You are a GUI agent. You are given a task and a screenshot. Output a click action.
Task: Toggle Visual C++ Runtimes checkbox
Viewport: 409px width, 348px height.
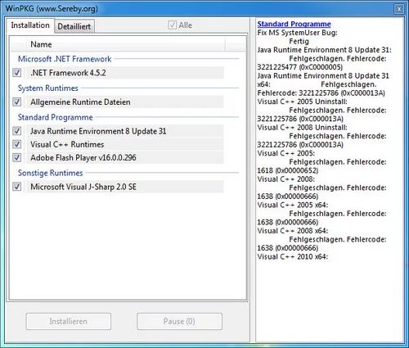pyautogui.click(x=17, y=144)
